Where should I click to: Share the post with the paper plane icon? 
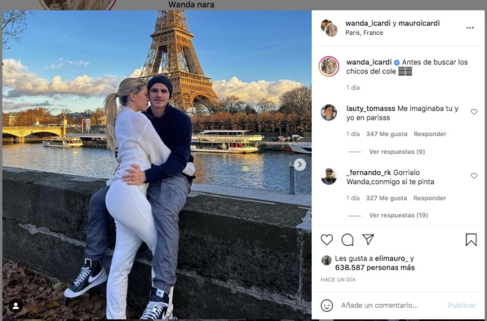point(368,239)
